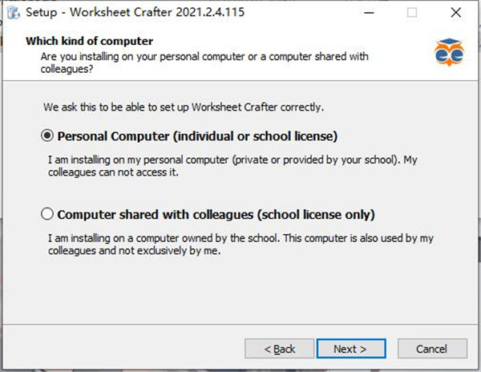Click the maximize window button

(x=412, y=13)
